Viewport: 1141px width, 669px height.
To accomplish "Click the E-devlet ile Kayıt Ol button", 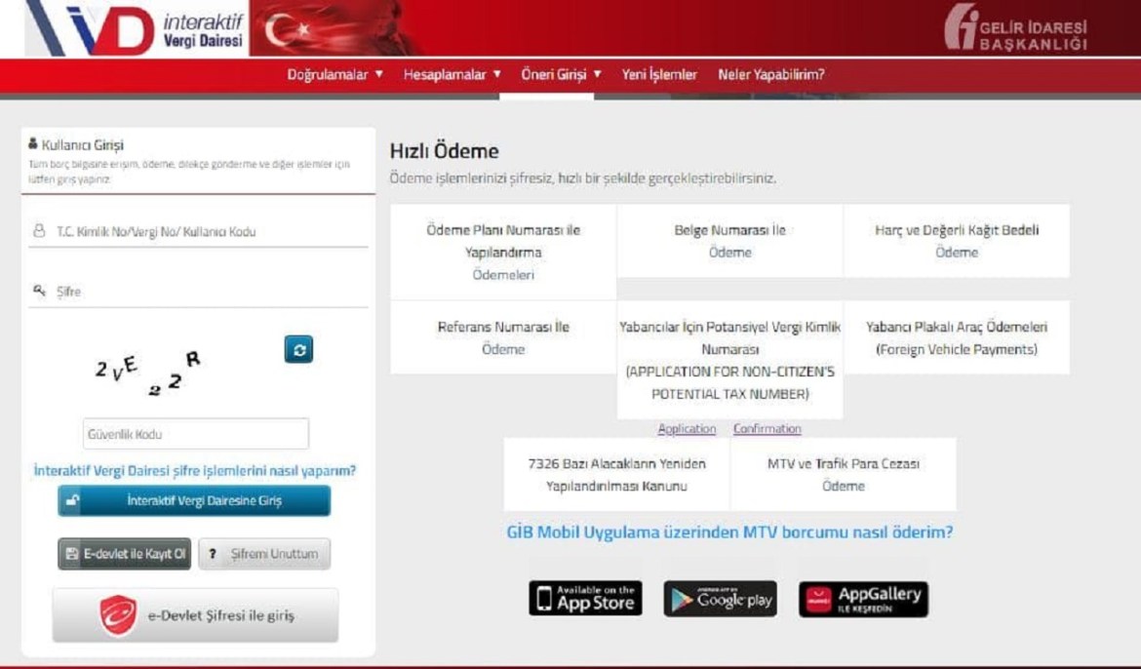I will coord(124,554).
